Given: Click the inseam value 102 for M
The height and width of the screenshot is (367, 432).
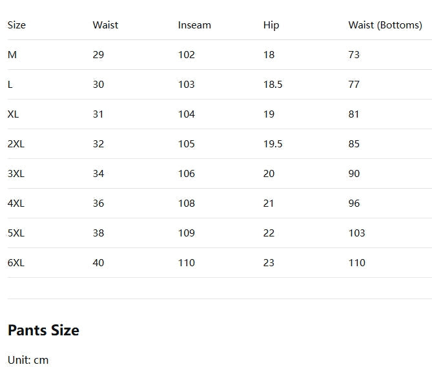Looking at the screenshot, I should point(186,55).
